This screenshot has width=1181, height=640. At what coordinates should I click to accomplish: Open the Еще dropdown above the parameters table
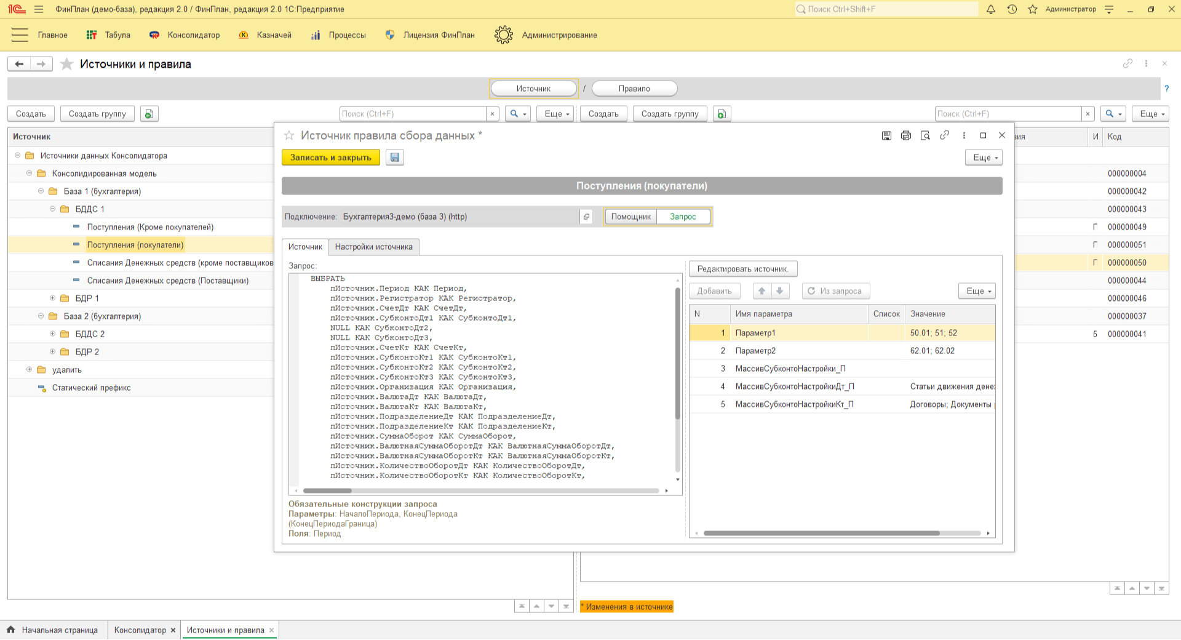[977, 291]
